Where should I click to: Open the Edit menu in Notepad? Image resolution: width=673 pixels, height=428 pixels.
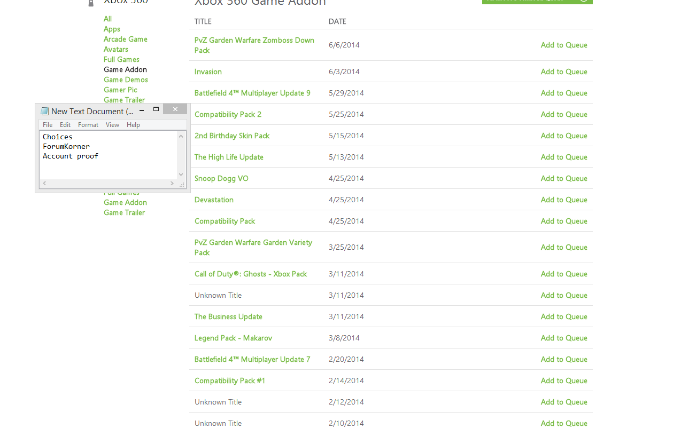(65, 125)
